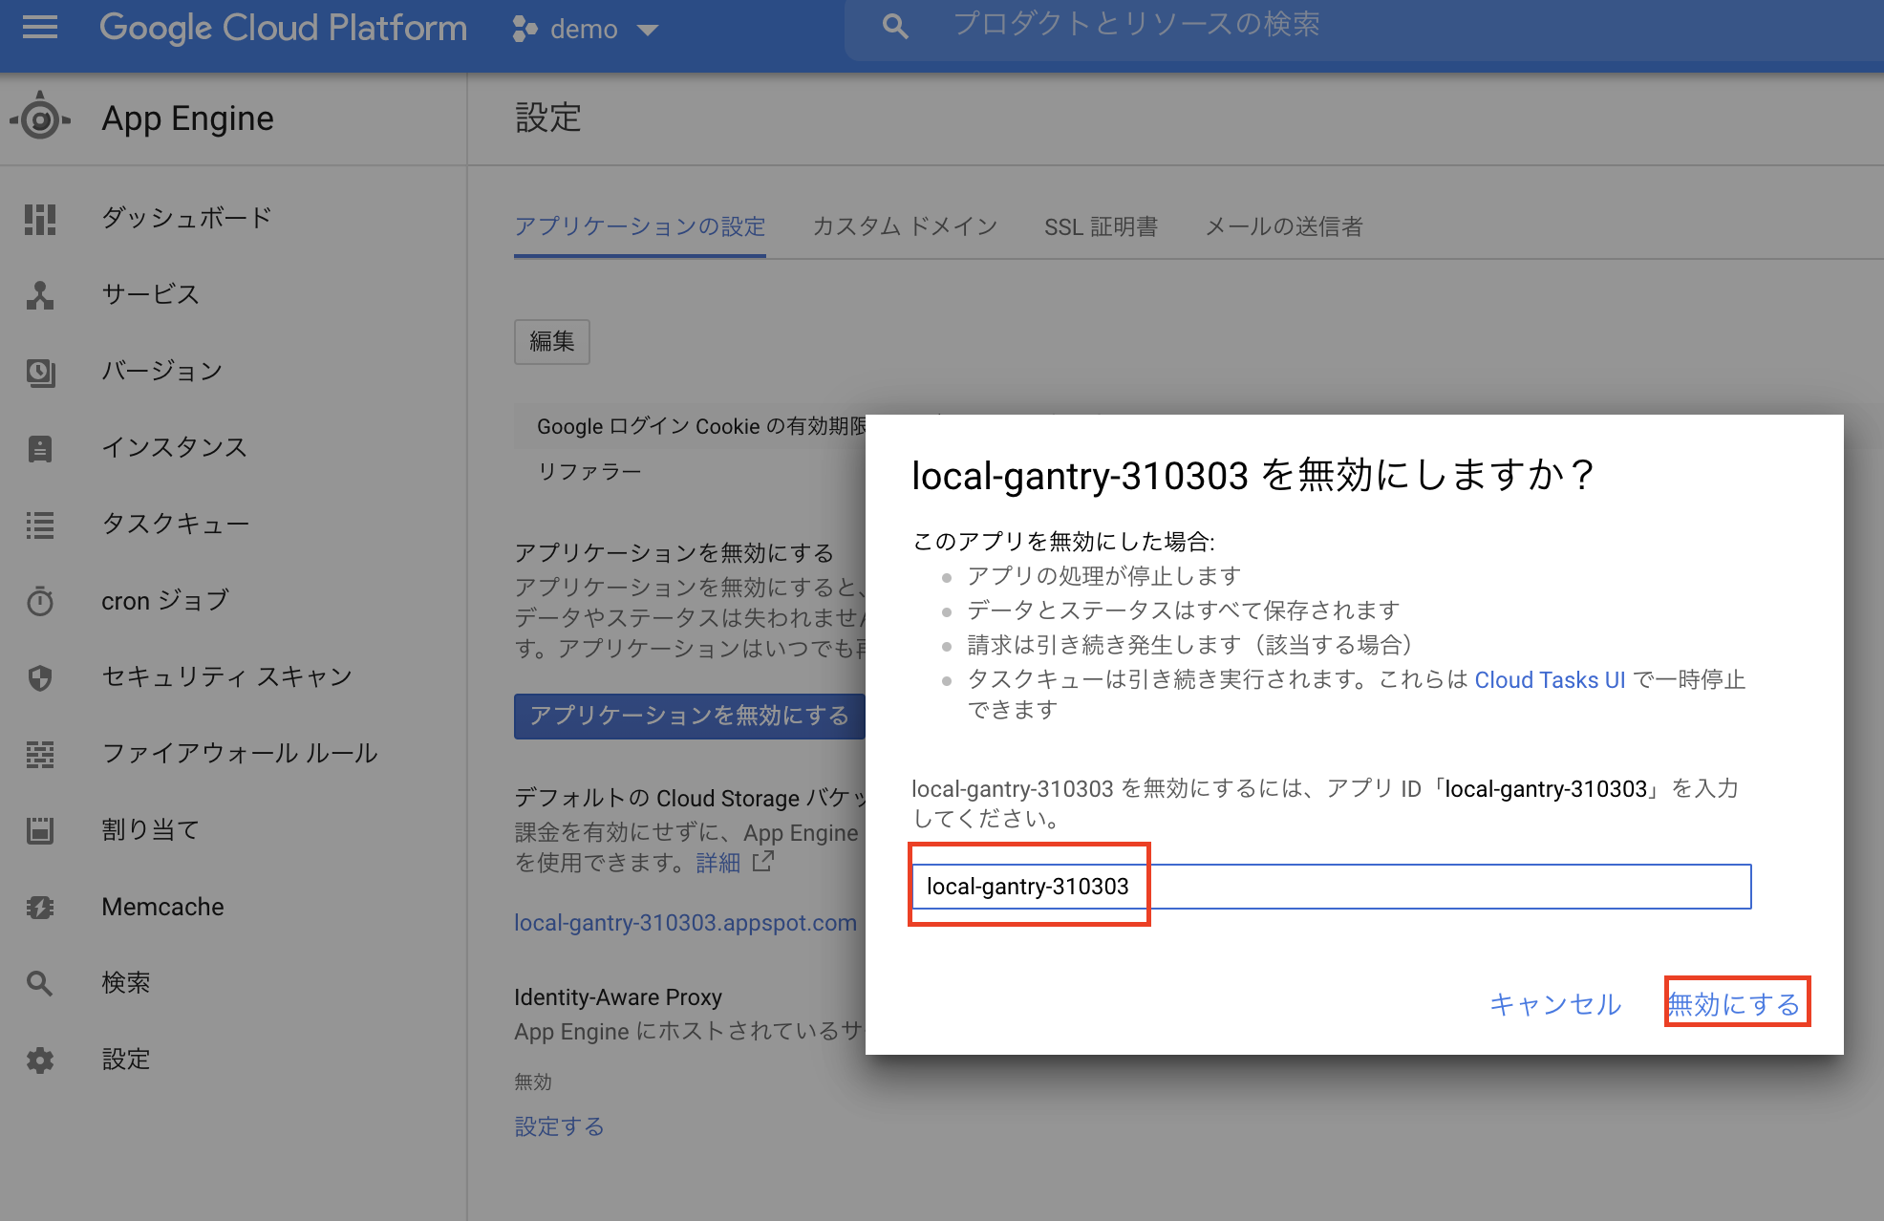The width and height of the screenshot is (1884, 1221).
Task: Click the Memcache sidebar icon
Action: coord(40,907)
